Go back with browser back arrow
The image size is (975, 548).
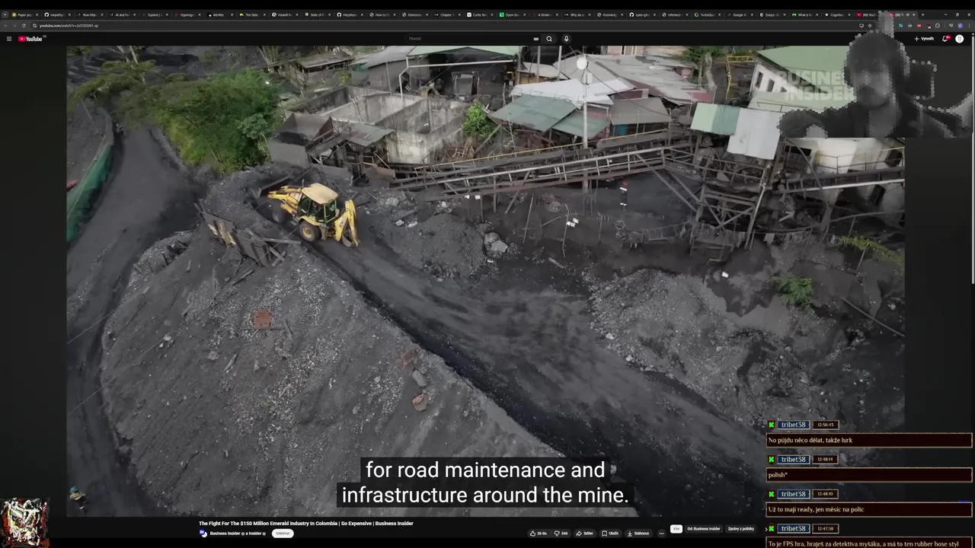coord(5,25)
